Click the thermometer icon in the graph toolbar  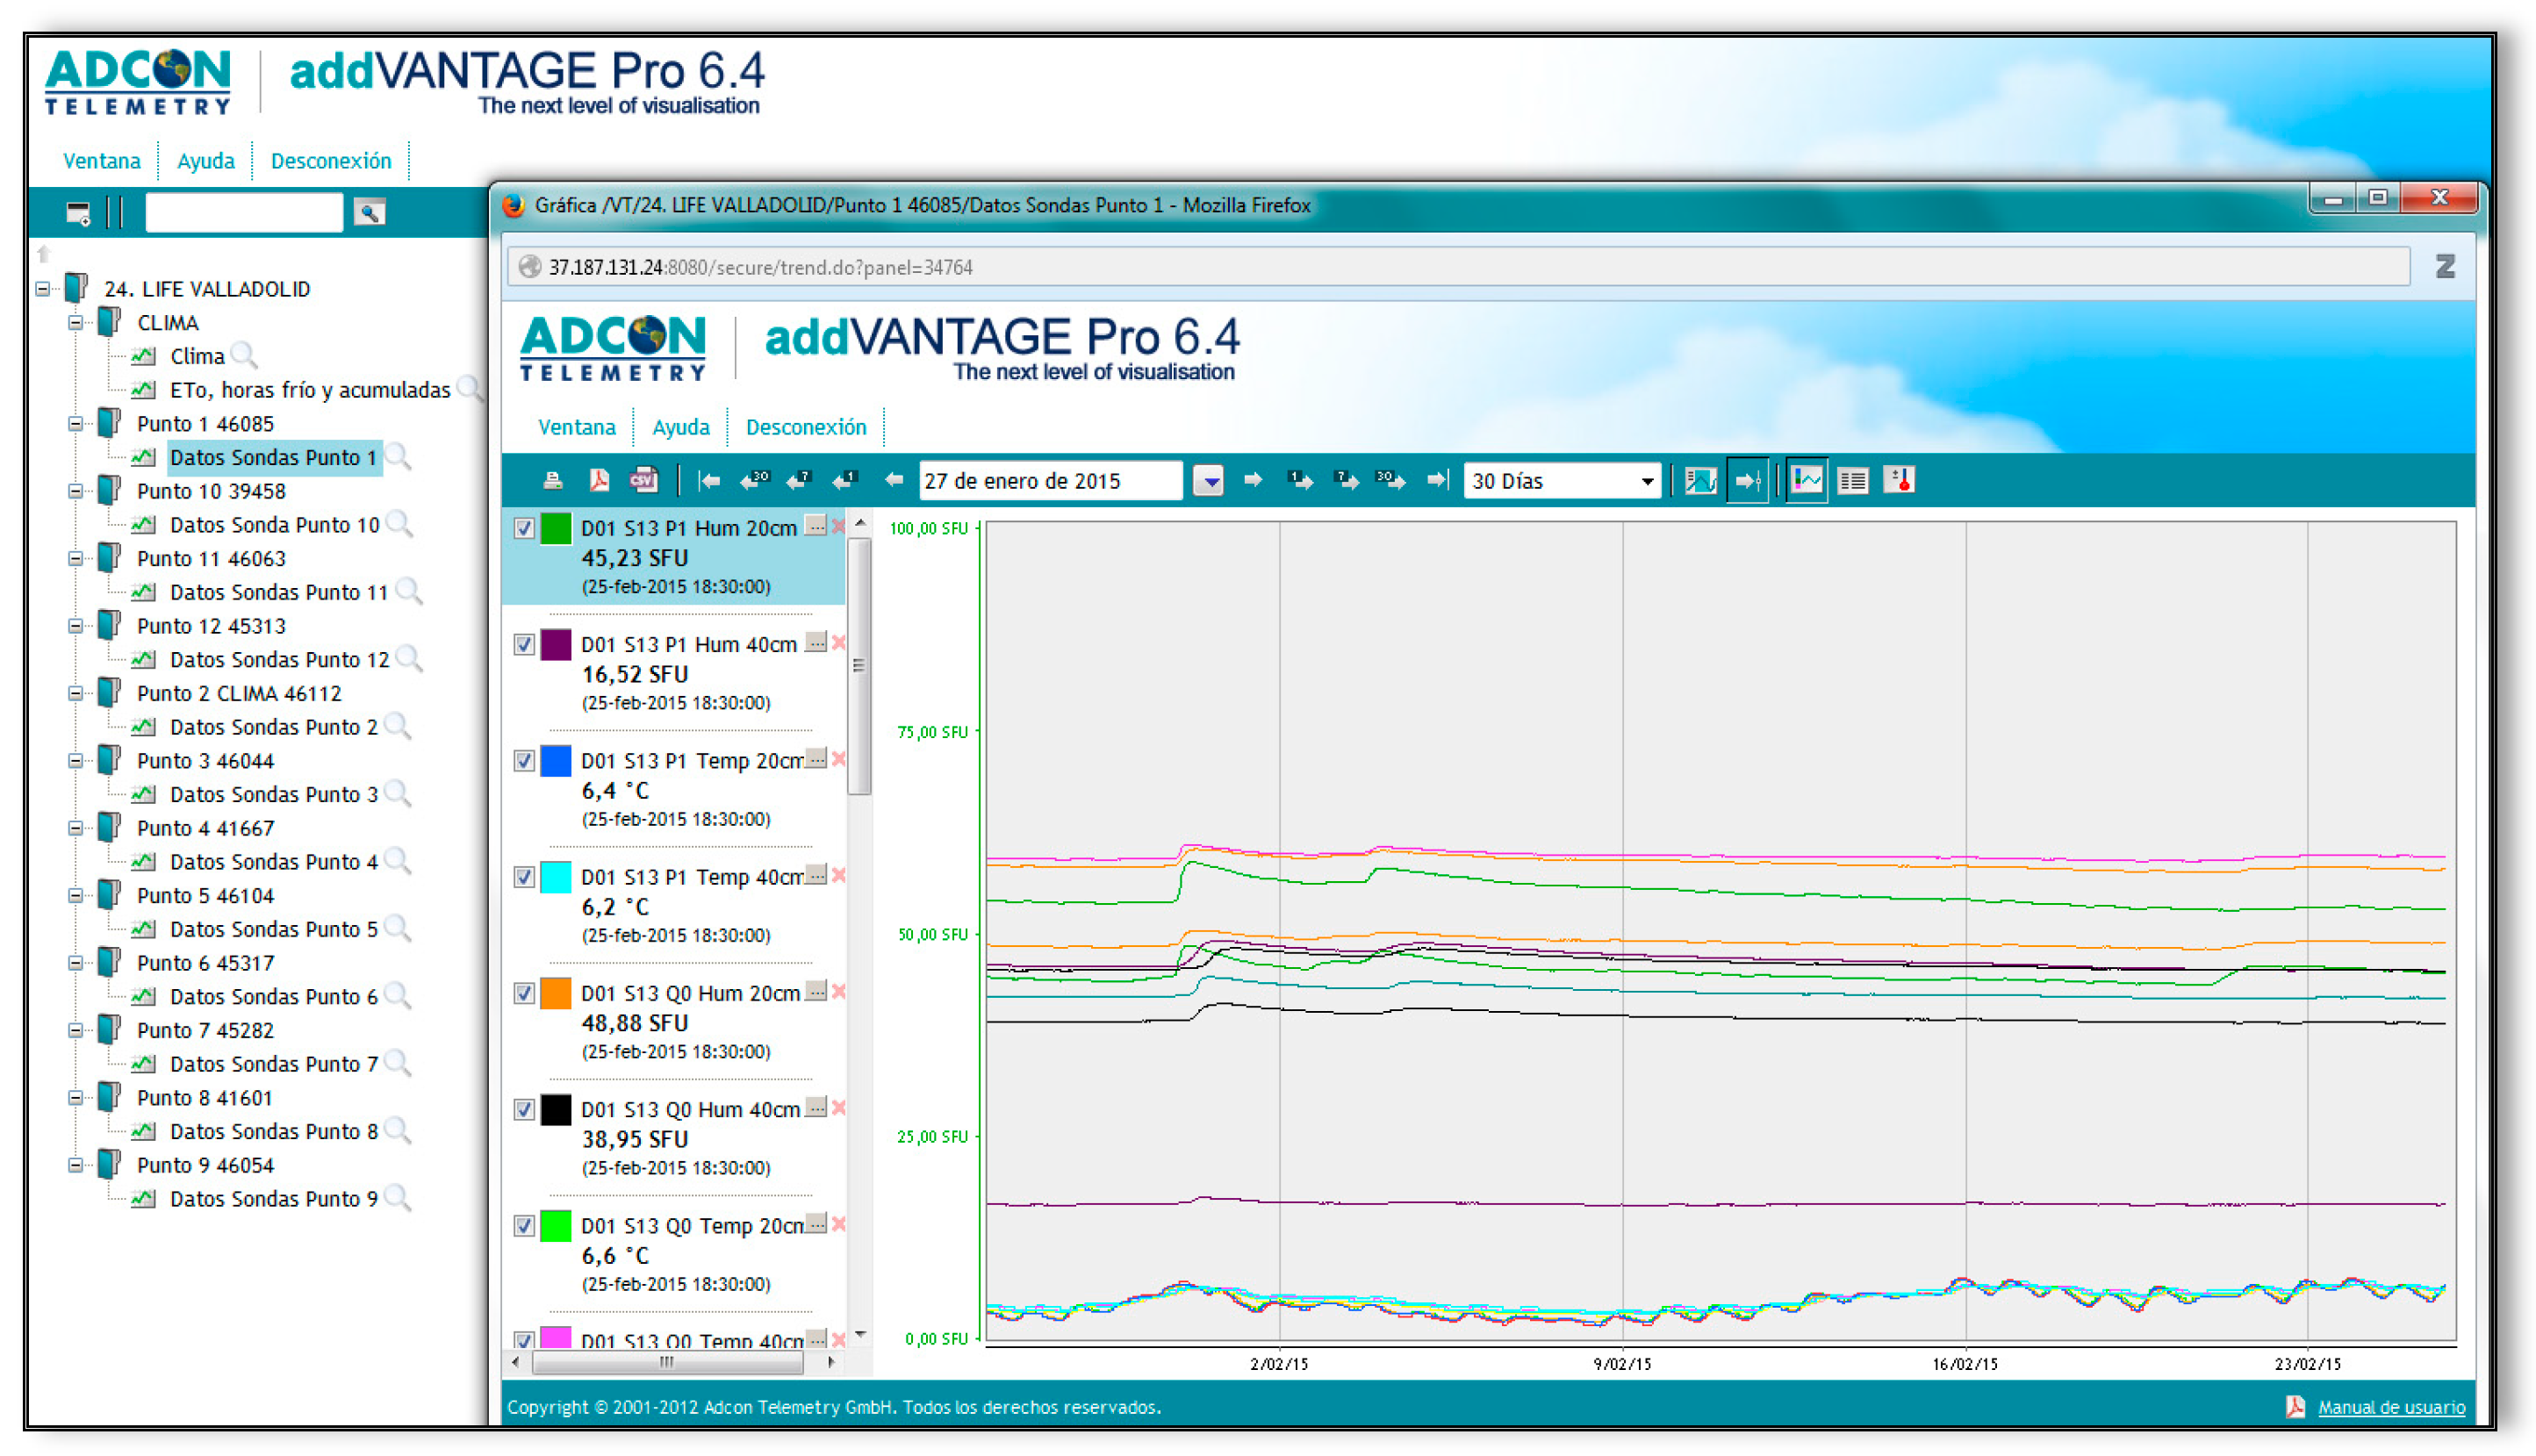point(1899,481)
